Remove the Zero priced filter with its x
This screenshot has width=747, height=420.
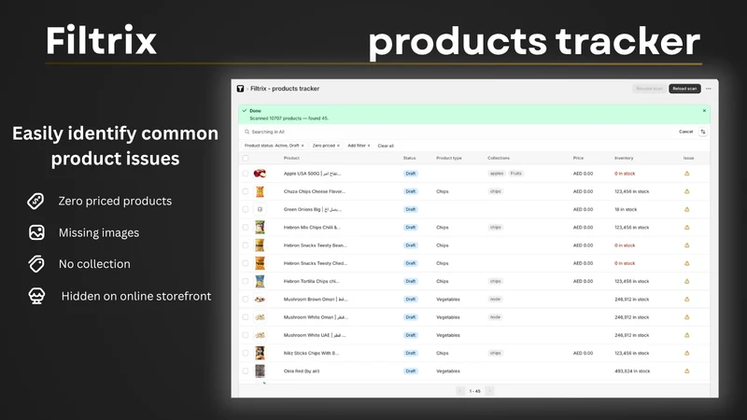coord(338,146)
